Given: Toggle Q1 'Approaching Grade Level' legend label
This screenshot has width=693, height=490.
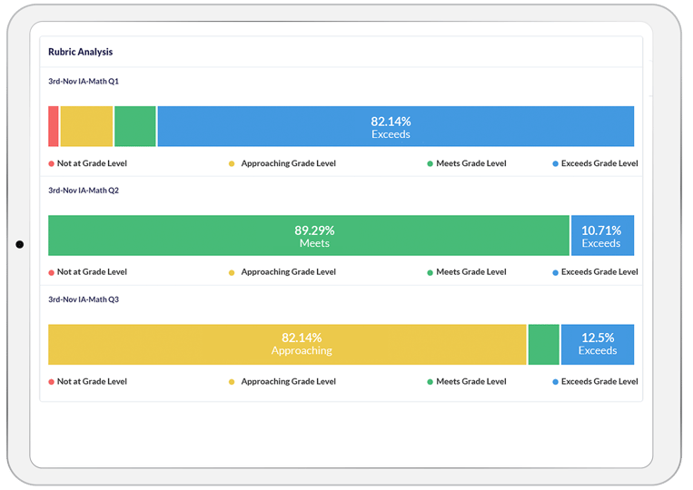Looking at the screenshot, I should (x=288, y=164).
